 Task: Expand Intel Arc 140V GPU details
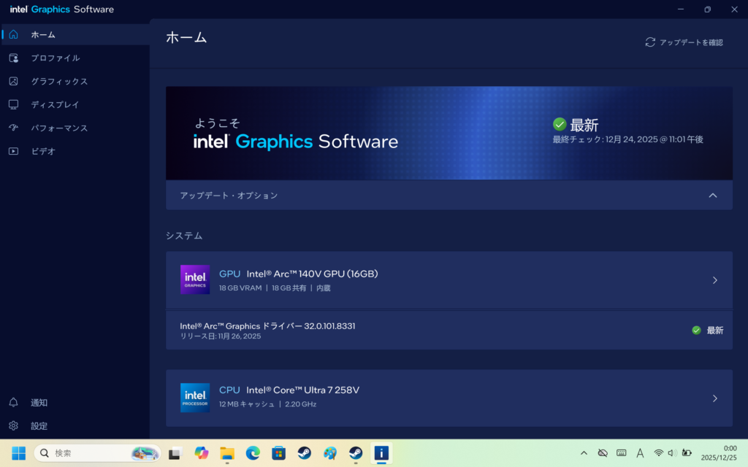pyautogui.click(x=714, y=280)
